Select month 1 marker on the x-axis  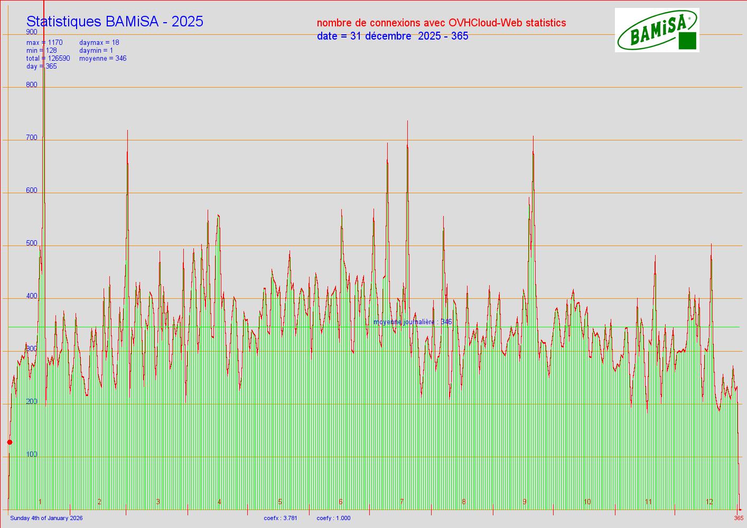(x=41, y=502)
